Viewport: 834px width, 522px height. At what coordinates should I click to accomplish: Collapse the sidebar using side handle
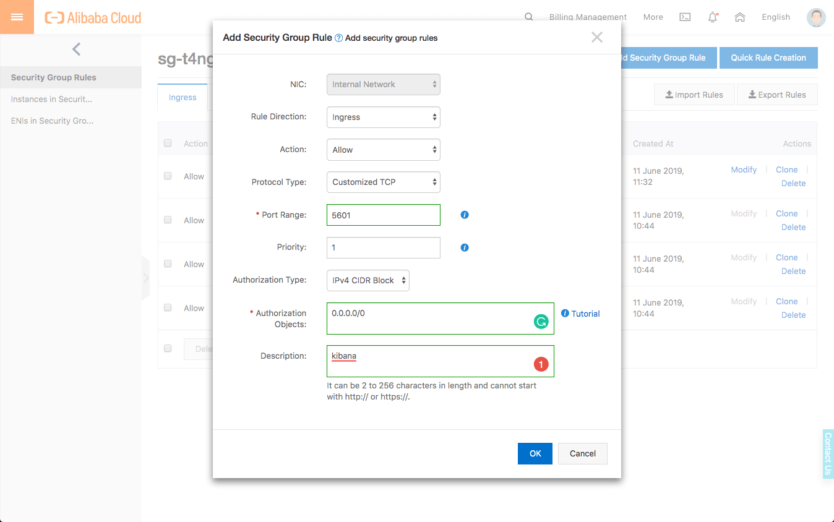145,278
